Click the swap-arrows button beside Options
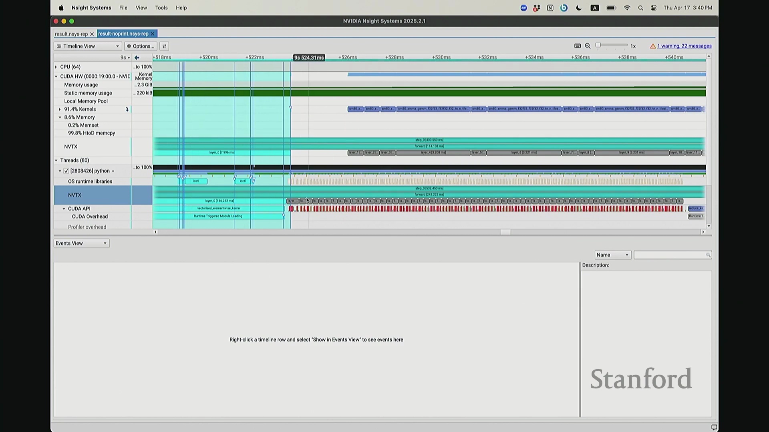Image resolution: width=769 pixels, height=432 pixels. (164, 46)
